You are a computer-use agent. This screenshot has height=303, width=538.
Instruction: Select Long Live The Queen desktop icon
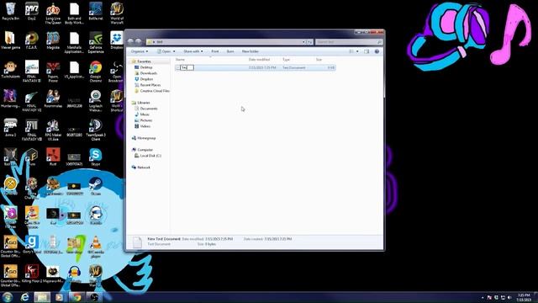click(x=53, y=13)
